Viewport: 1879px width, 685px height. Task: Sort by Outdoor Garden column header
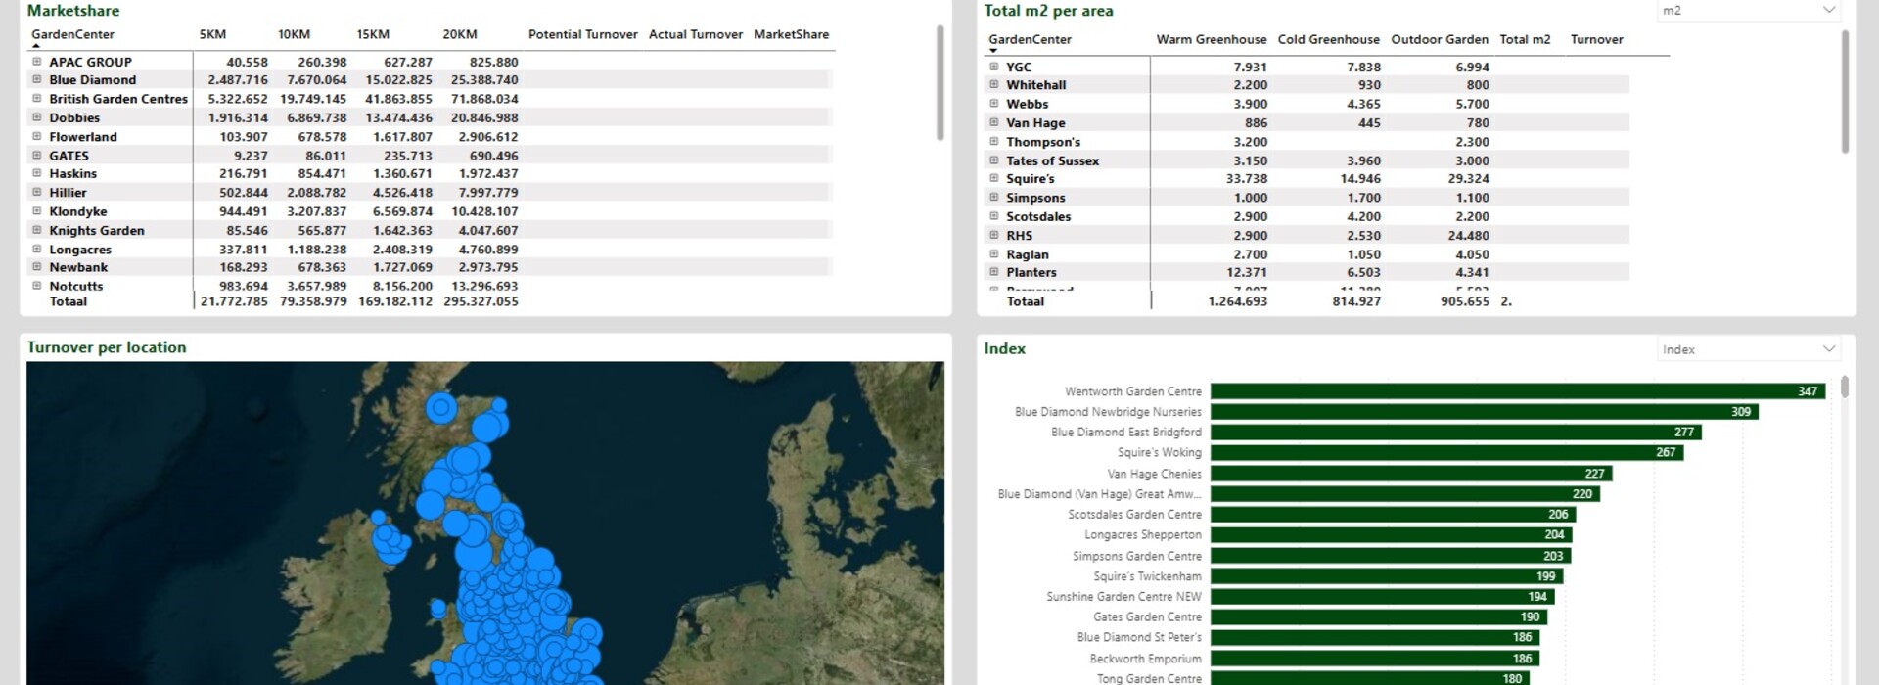(1440, 39)
